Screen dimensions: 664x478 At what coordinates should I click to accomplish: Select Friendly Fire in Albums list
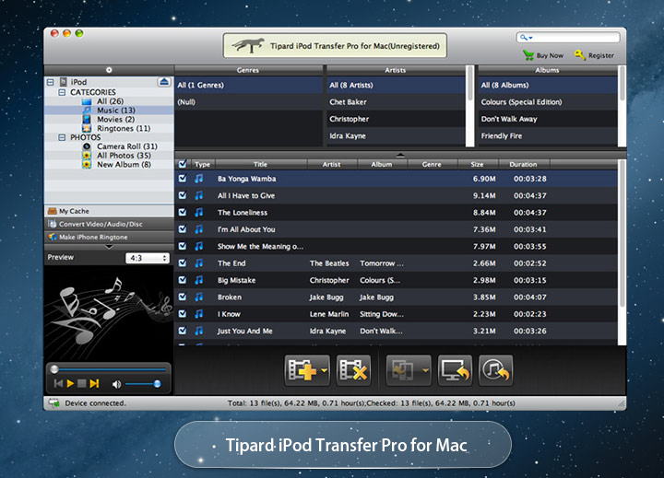pyautogui.click(x=547, y=135)
